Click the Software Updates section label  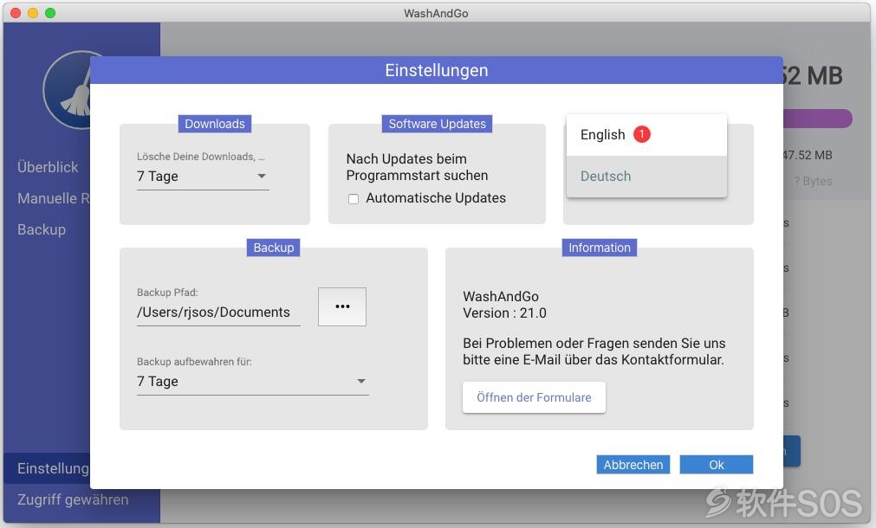[x=437, y=124]
